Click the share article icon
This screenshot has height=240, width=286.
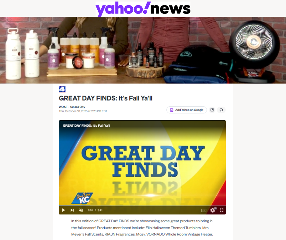(212, 110)
